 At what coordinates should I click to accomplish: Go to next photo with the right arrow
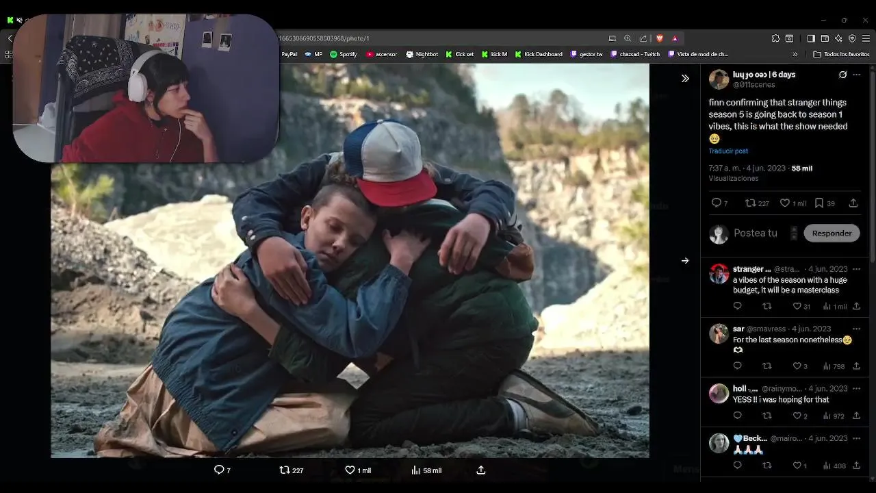(685, 260)
